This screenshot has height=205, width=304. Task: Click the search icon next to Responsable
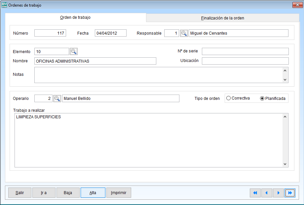(184, 33)
